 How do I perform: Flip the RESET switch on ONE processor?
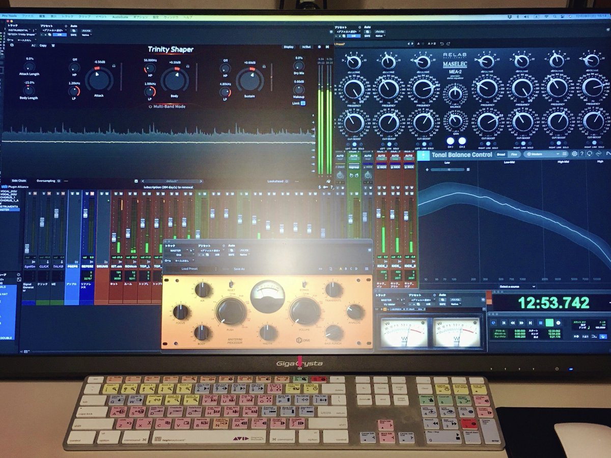click(231, 283)
